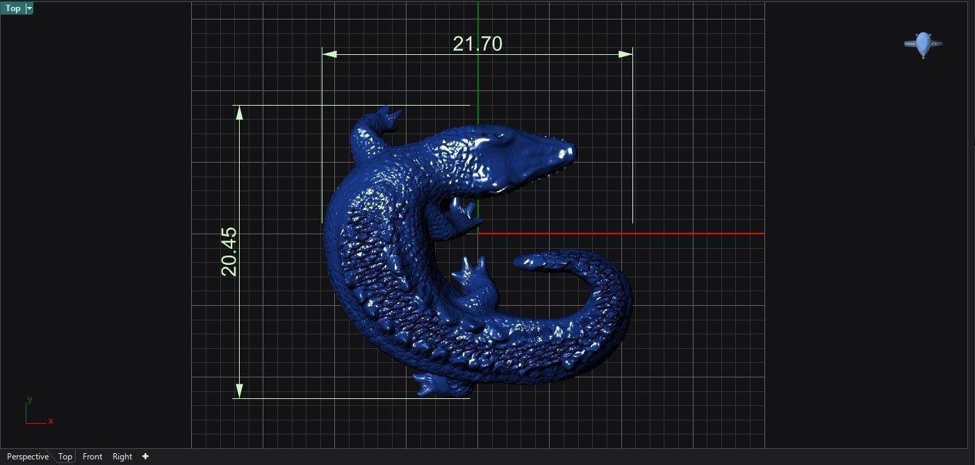The height and width of the screenshot is (465, 975).
Task: Open the Right viewport tab
Action: coord(122,457)
